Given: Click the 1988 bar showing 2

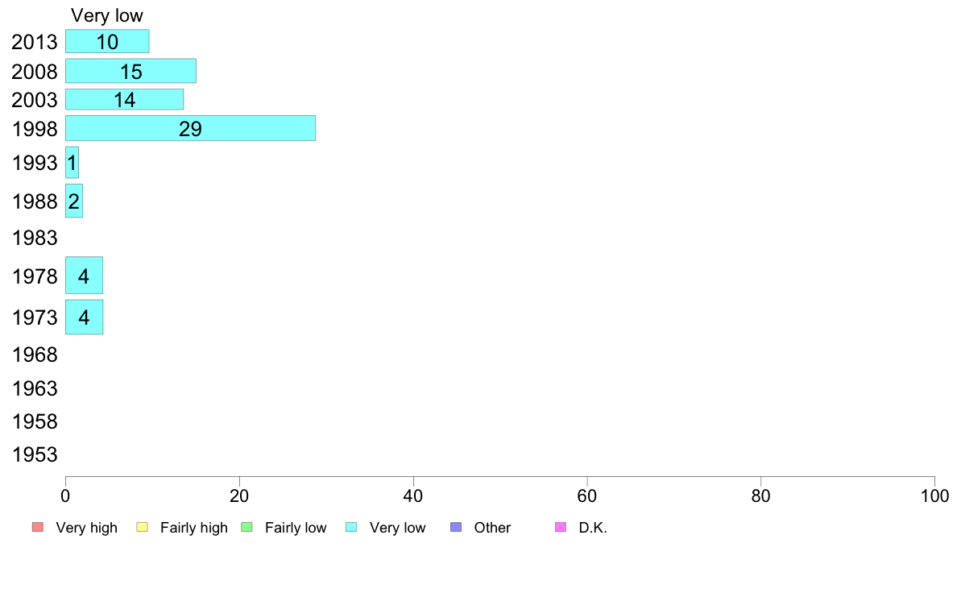Looking at the screenshot, I should click(74, 201).
